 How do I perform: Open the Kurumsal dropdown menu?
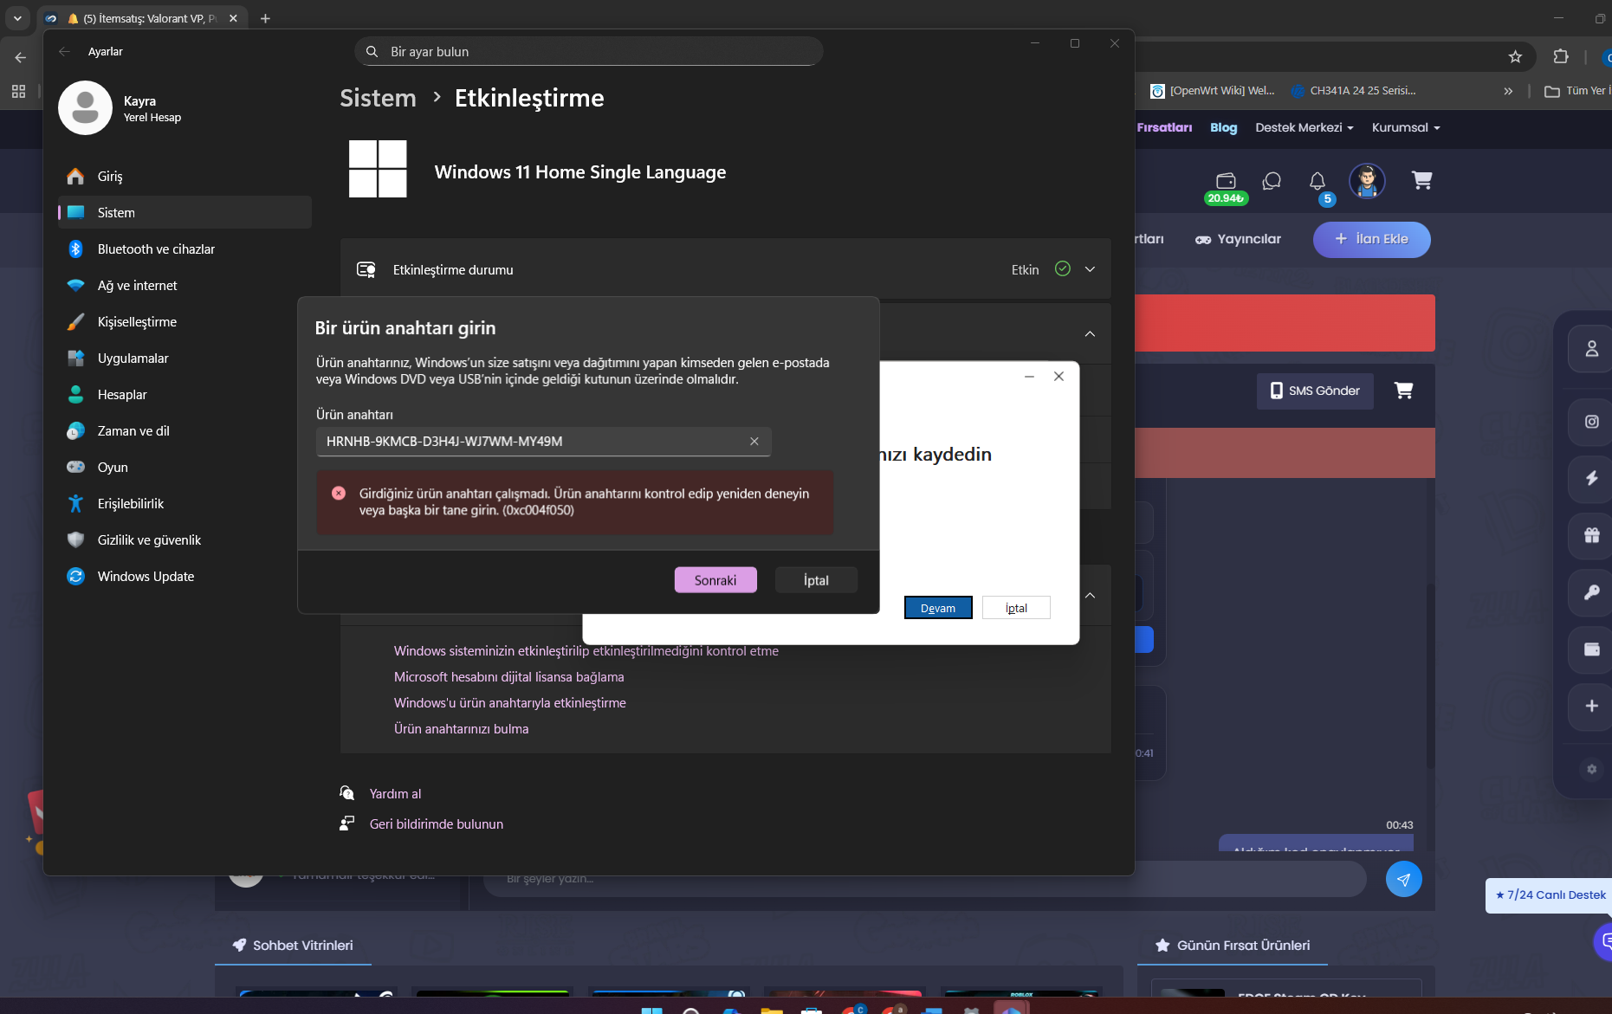point(1405,127)
